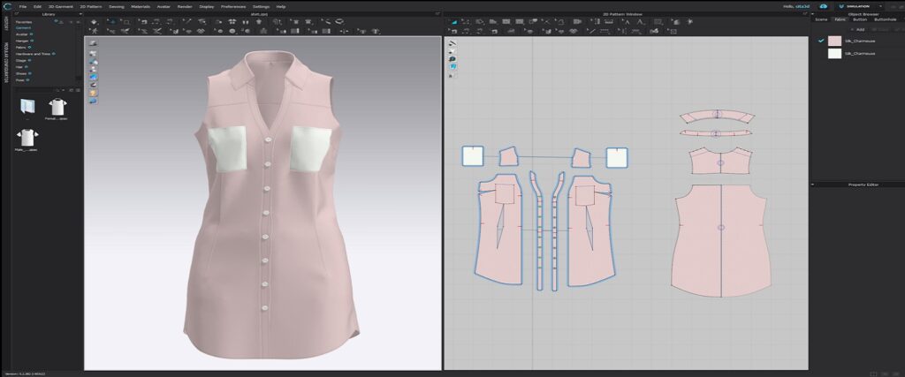
Task: Switch to the Buttonhole tab in Object Browser
Action: click(x=885, y=19)
